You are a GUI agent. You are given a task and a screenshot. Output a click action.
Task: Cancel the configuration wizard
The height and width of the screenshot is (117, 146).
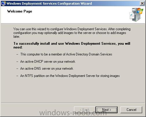point(131,110)
